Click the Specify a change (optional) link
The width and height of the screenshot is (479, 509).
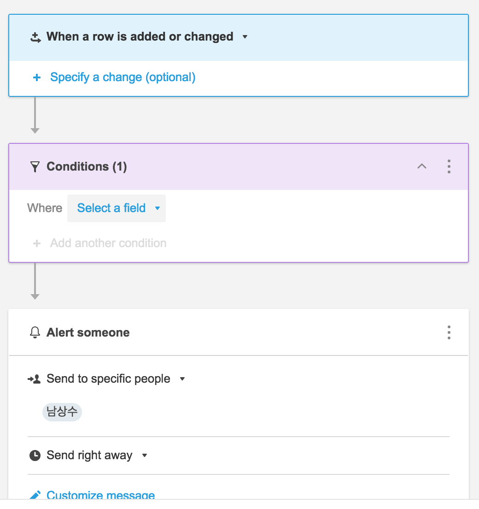[x=123, y=77]
